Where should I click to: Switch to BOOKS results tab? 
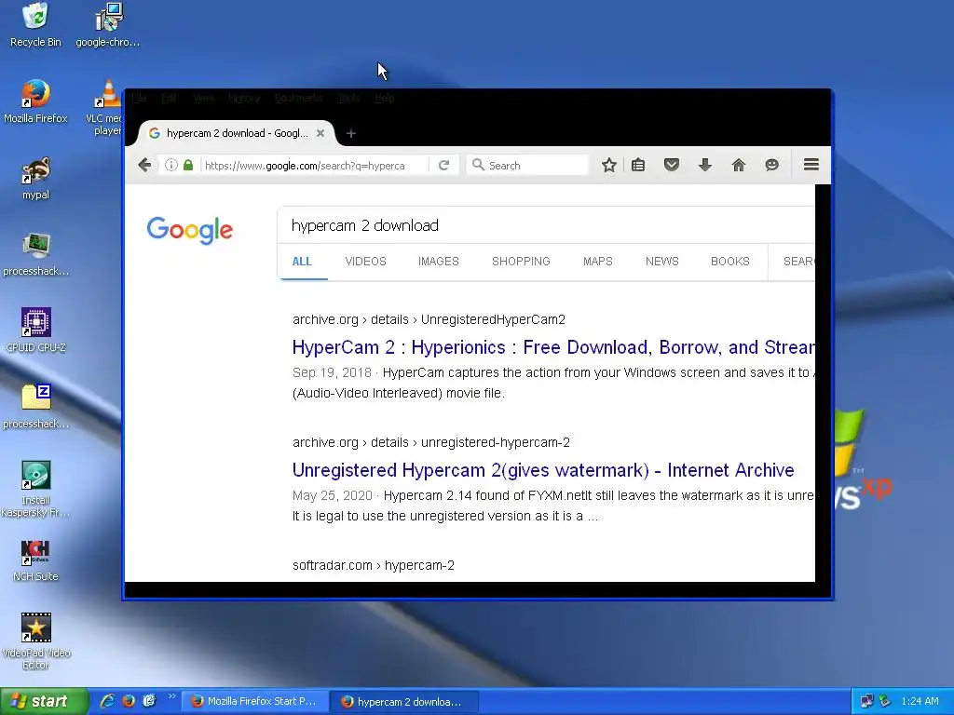coord(730,262)
